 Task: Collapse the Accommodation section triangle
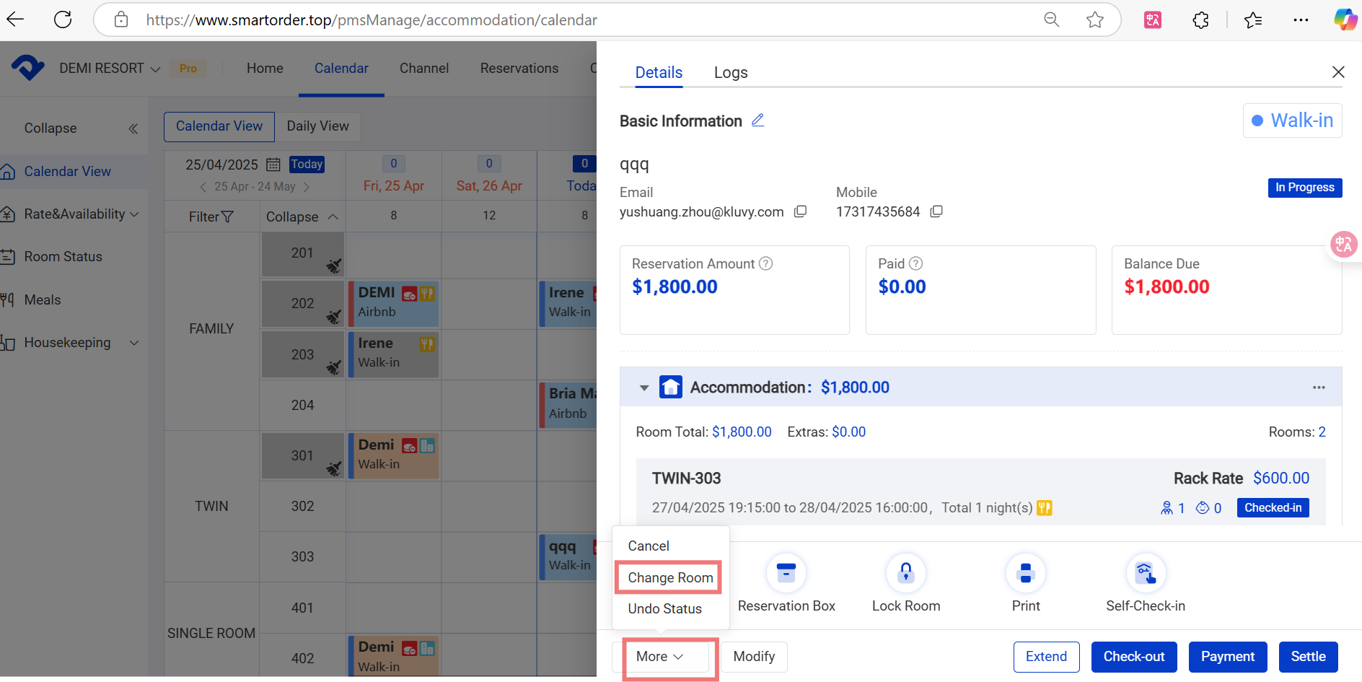tap(644, 388)
